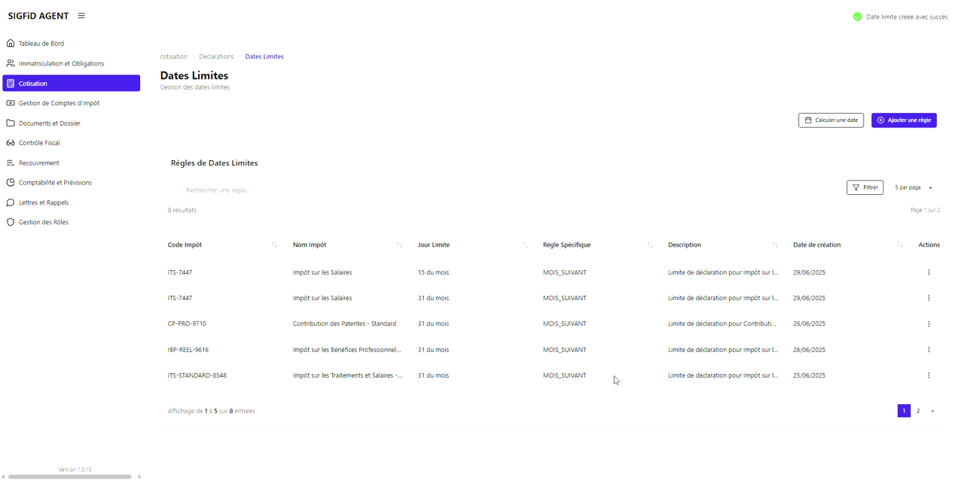Open actions menu for the 15 du mois rule
The image size is (964, 480).
929,272
